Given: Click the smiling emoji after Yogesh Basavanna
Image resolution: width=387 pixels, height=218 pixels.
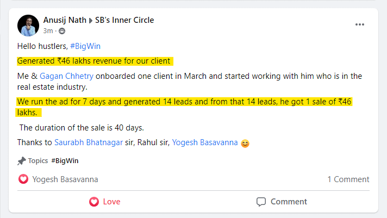Looking at the screenshot, I should click(x=245, y=143).
